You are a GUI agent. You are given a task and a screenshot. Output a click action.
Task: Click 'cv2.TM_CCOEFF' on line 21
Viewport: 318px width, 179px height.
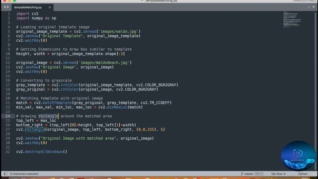(155, 103)
